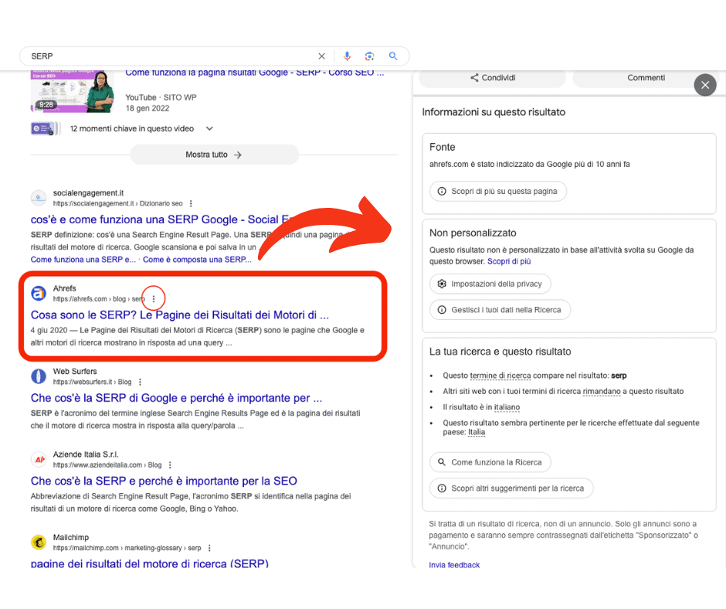
Task: Open 'Cosa sono le SERP?' Ahrefs result
Action: point(180,315)
